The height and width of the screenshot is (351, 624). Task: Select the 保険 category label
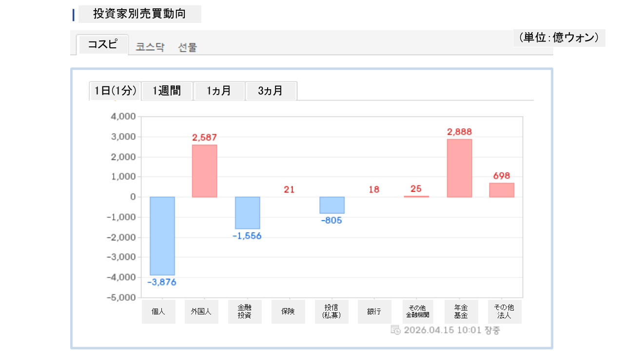coord(288,312)
